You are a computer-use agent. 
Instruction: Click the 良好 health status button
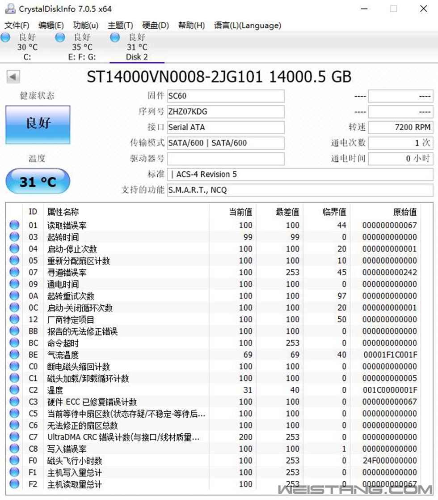click(38, 125)
